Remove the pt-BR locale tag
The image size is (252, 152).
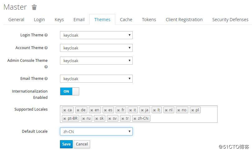click(x=64, y=118)
